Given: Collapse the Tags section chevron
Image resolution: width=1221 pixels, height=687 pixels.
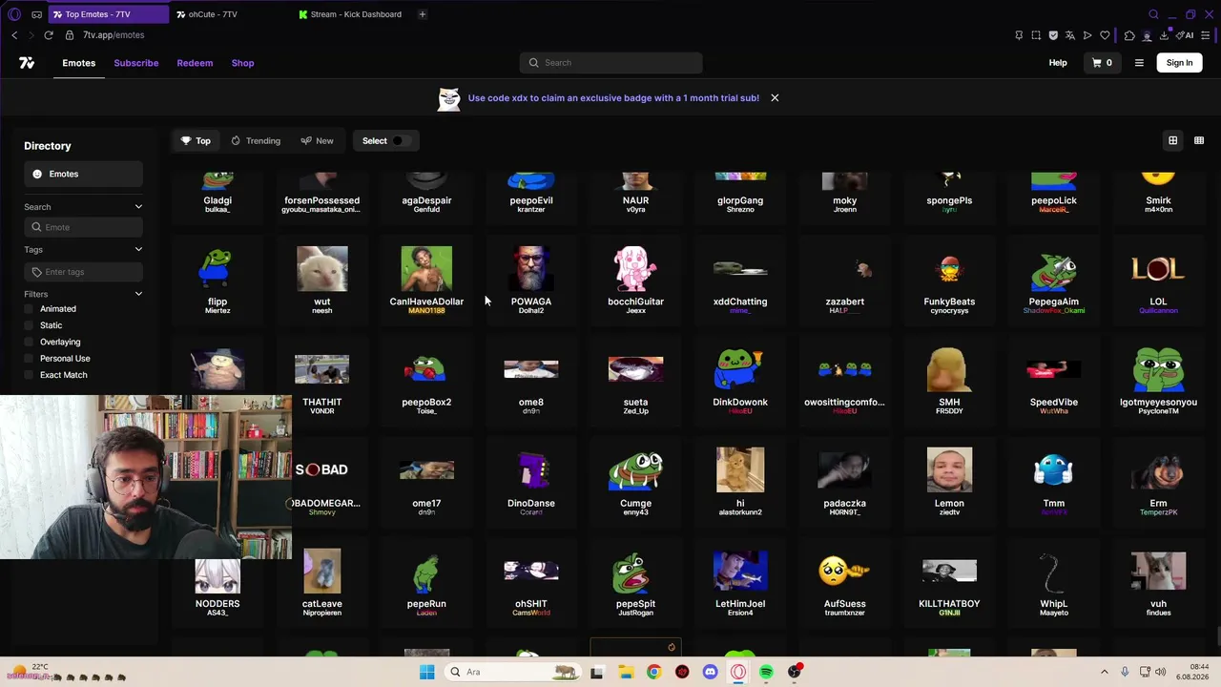Looking at the screenshot, I should tap(138, 250).
